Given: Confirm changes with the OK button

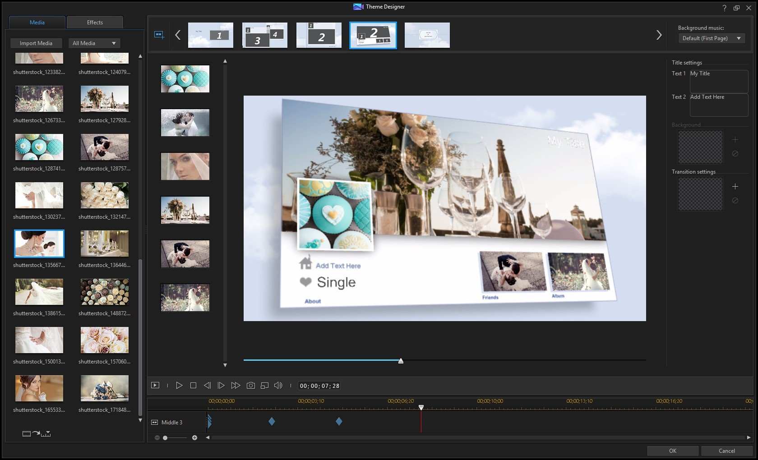Looking at the screenshot, I should coord(672,451).
